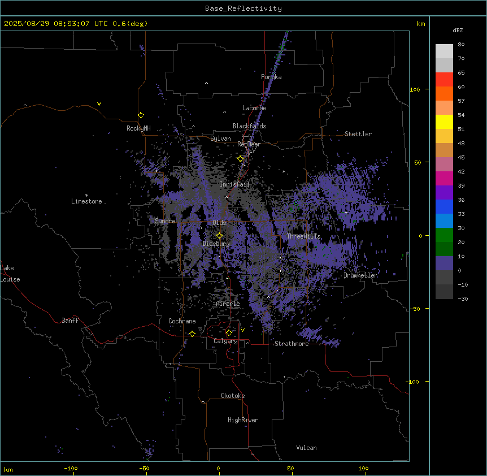Click the 80 value on the dBZ scale

461,45
